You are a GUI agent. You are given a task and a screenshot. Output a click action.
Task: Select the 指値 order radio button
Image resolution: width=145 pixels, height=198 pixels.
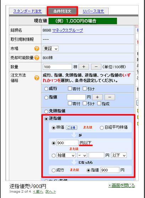click(46, 97)
